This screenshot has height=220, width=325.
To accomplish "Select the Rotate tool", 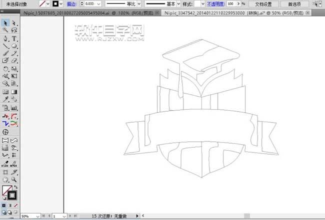I will (5, 69).
